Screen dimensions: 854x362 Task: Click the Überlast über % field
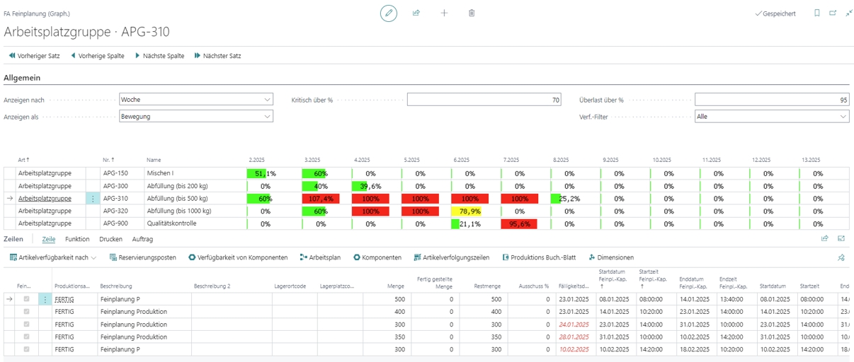pyautogui.click(x=772, y=100)
